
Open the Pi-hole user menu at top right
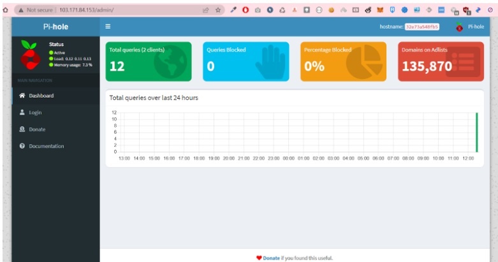[469, 27]
